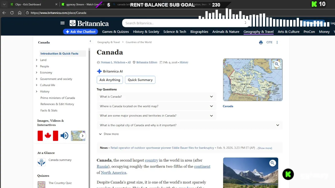The height and width of the screenshot is (188, 335).
Task: Follow the 'North America' article link
Action: coord(114,173)
